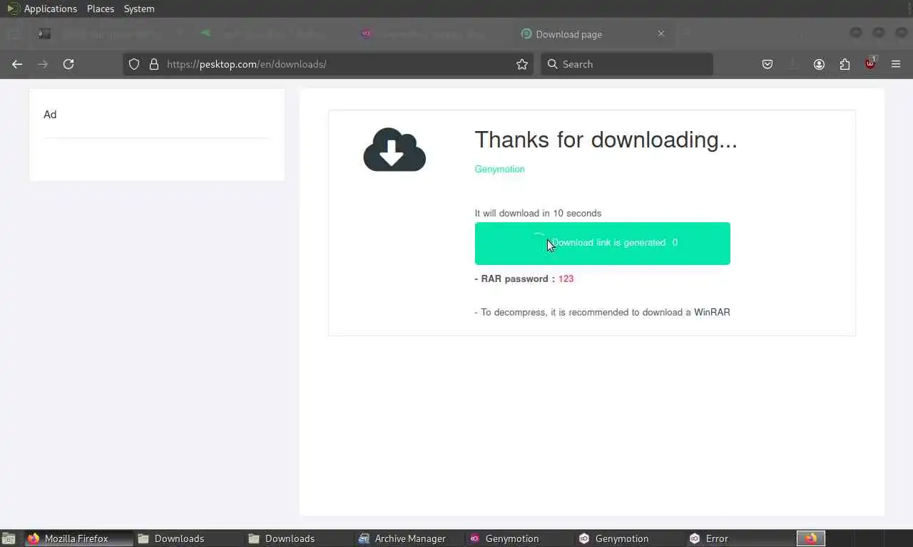Open the System menu
913x547 pixels.
(x=139, y=9)
